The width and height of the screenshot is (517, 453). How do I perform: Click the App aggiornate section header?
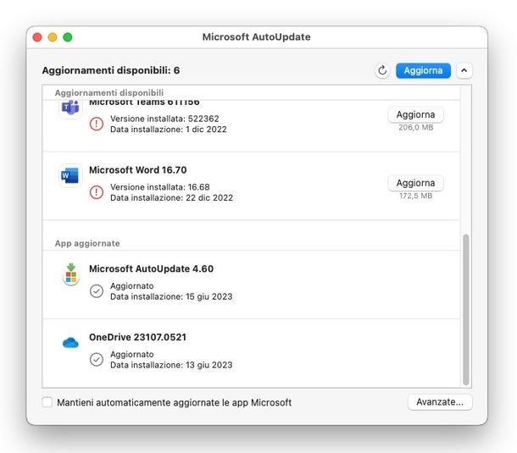click(87, 244)
